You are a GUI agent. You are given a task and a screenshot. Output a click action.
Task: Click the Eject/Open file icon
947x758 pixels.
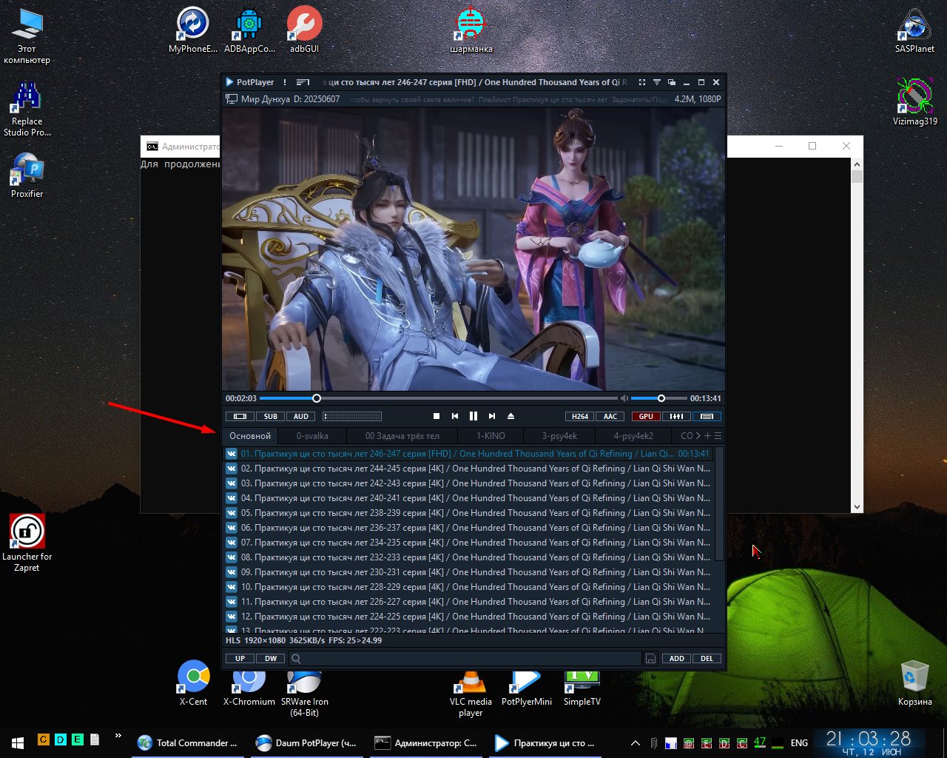510,416
